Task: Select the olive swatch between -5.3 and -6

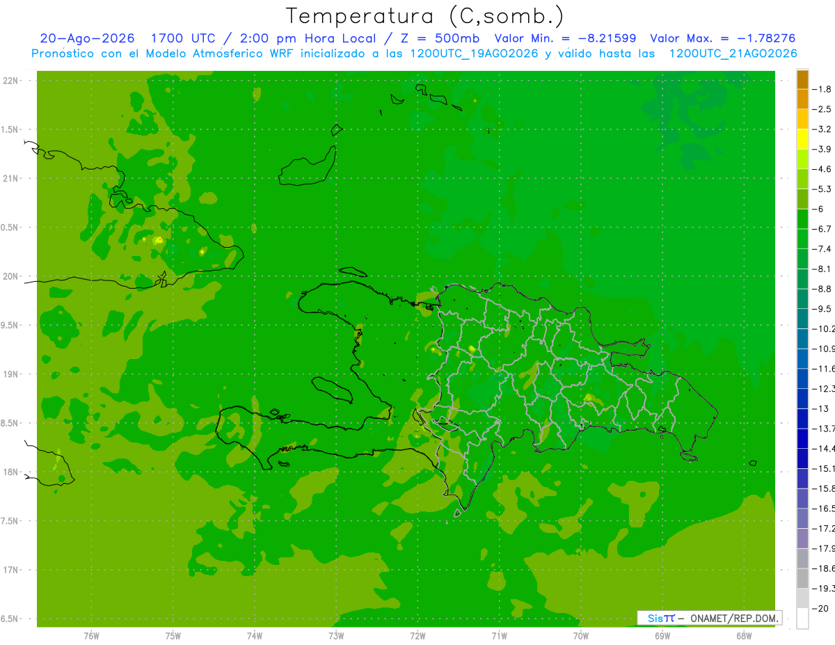Action: click(802, 199)
